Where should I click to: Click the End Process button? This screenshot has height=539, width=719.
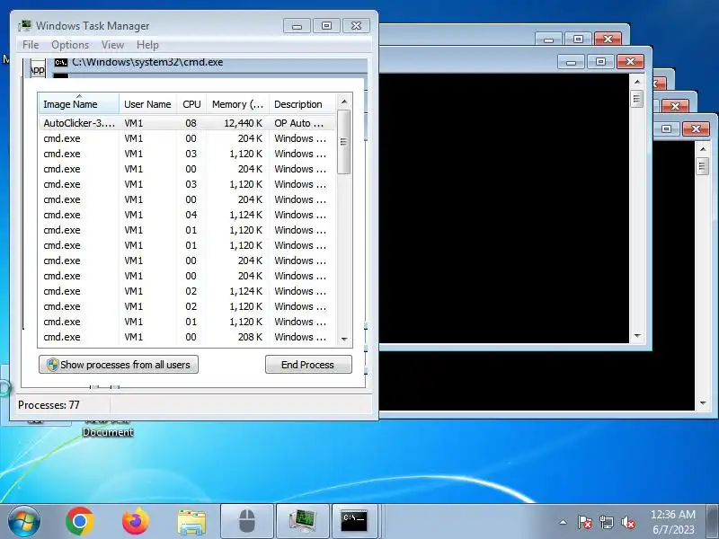(308, 365)
